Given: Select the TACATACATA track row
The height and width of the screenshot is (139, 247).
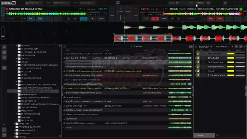Looking at the screenshot, I should [127, 119].
